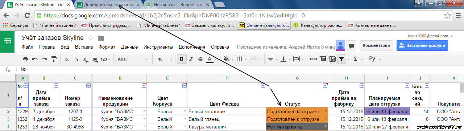Open the Справка menu
The height and width of the screenshot is (131, 464).
coord(220,47)
